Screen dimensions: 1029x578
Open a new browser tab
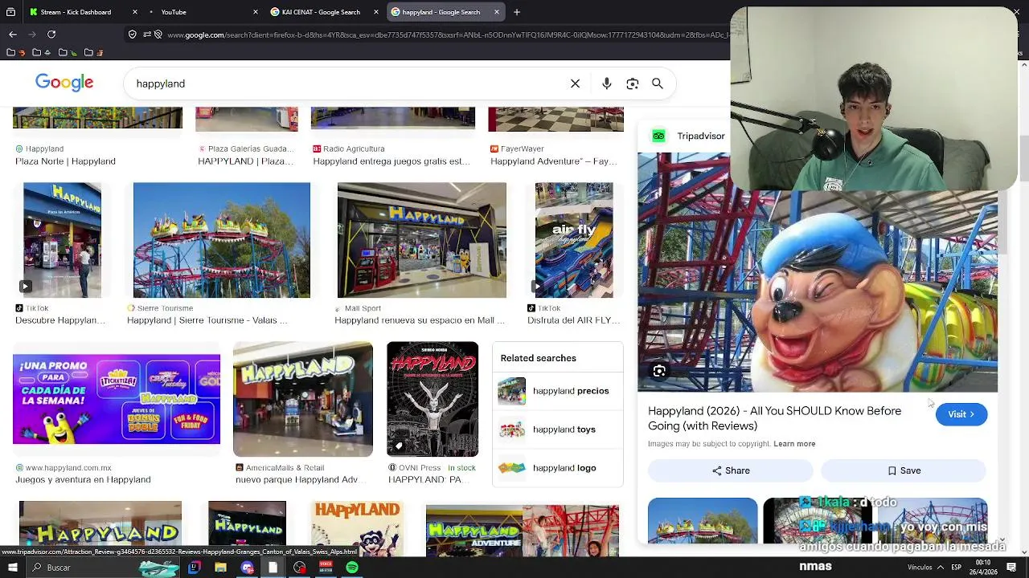(517, 12)
